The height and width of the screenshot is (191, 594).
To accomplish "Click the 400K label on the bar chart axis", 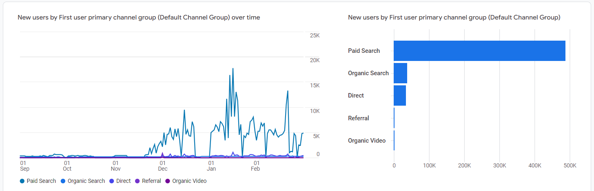I will coord(534,166).
